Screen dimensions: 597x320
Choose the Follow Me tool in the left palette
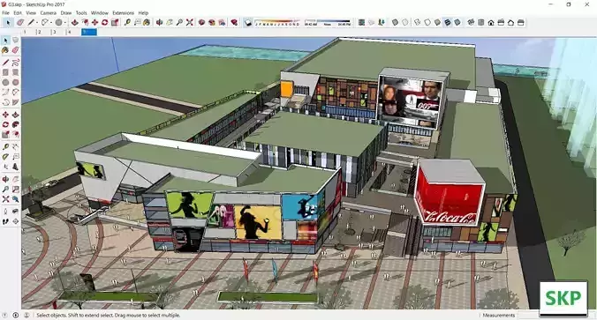point(15,124)
